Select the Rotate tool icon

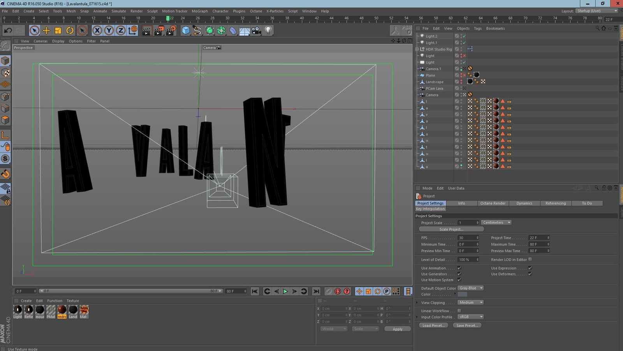[70, 30]
